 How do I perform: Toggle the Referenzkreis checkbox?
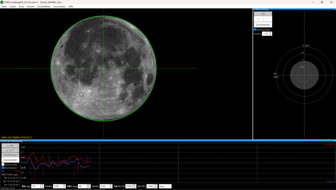point(255,29)
